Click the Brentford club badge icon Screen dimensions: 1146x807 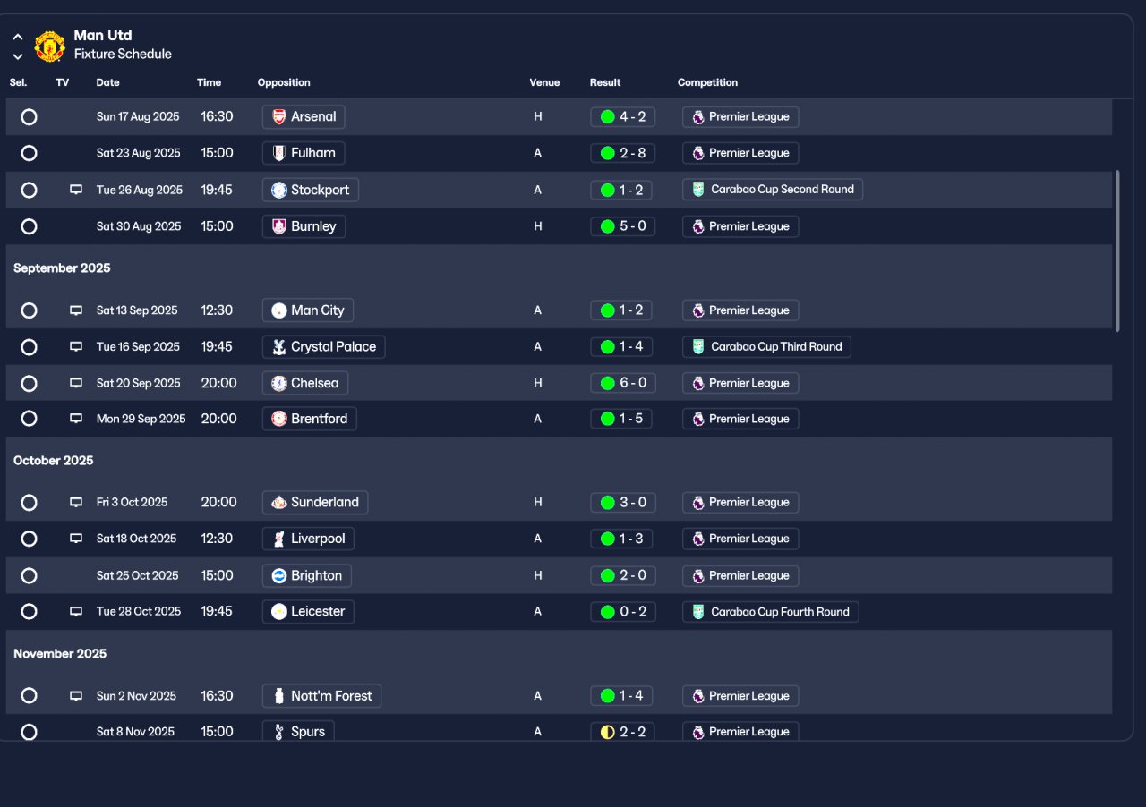pyautogui.click(x=279, y=419)
